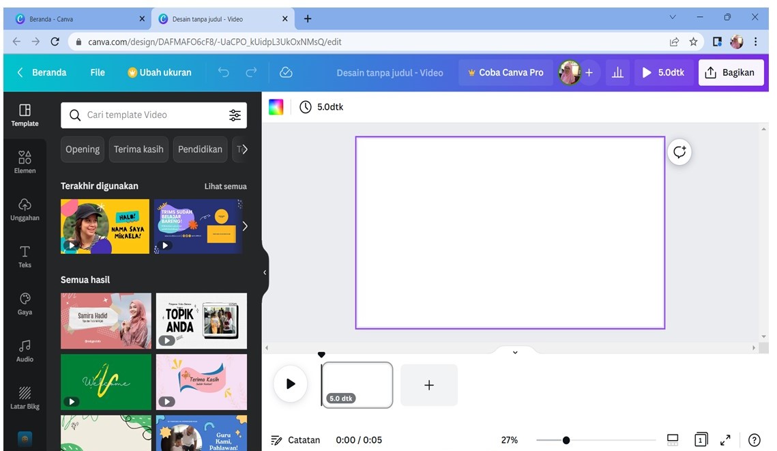Open the File menu
The height and width of the screenshot is (451, 777).
pyautogui.click(x=98, y=72)
